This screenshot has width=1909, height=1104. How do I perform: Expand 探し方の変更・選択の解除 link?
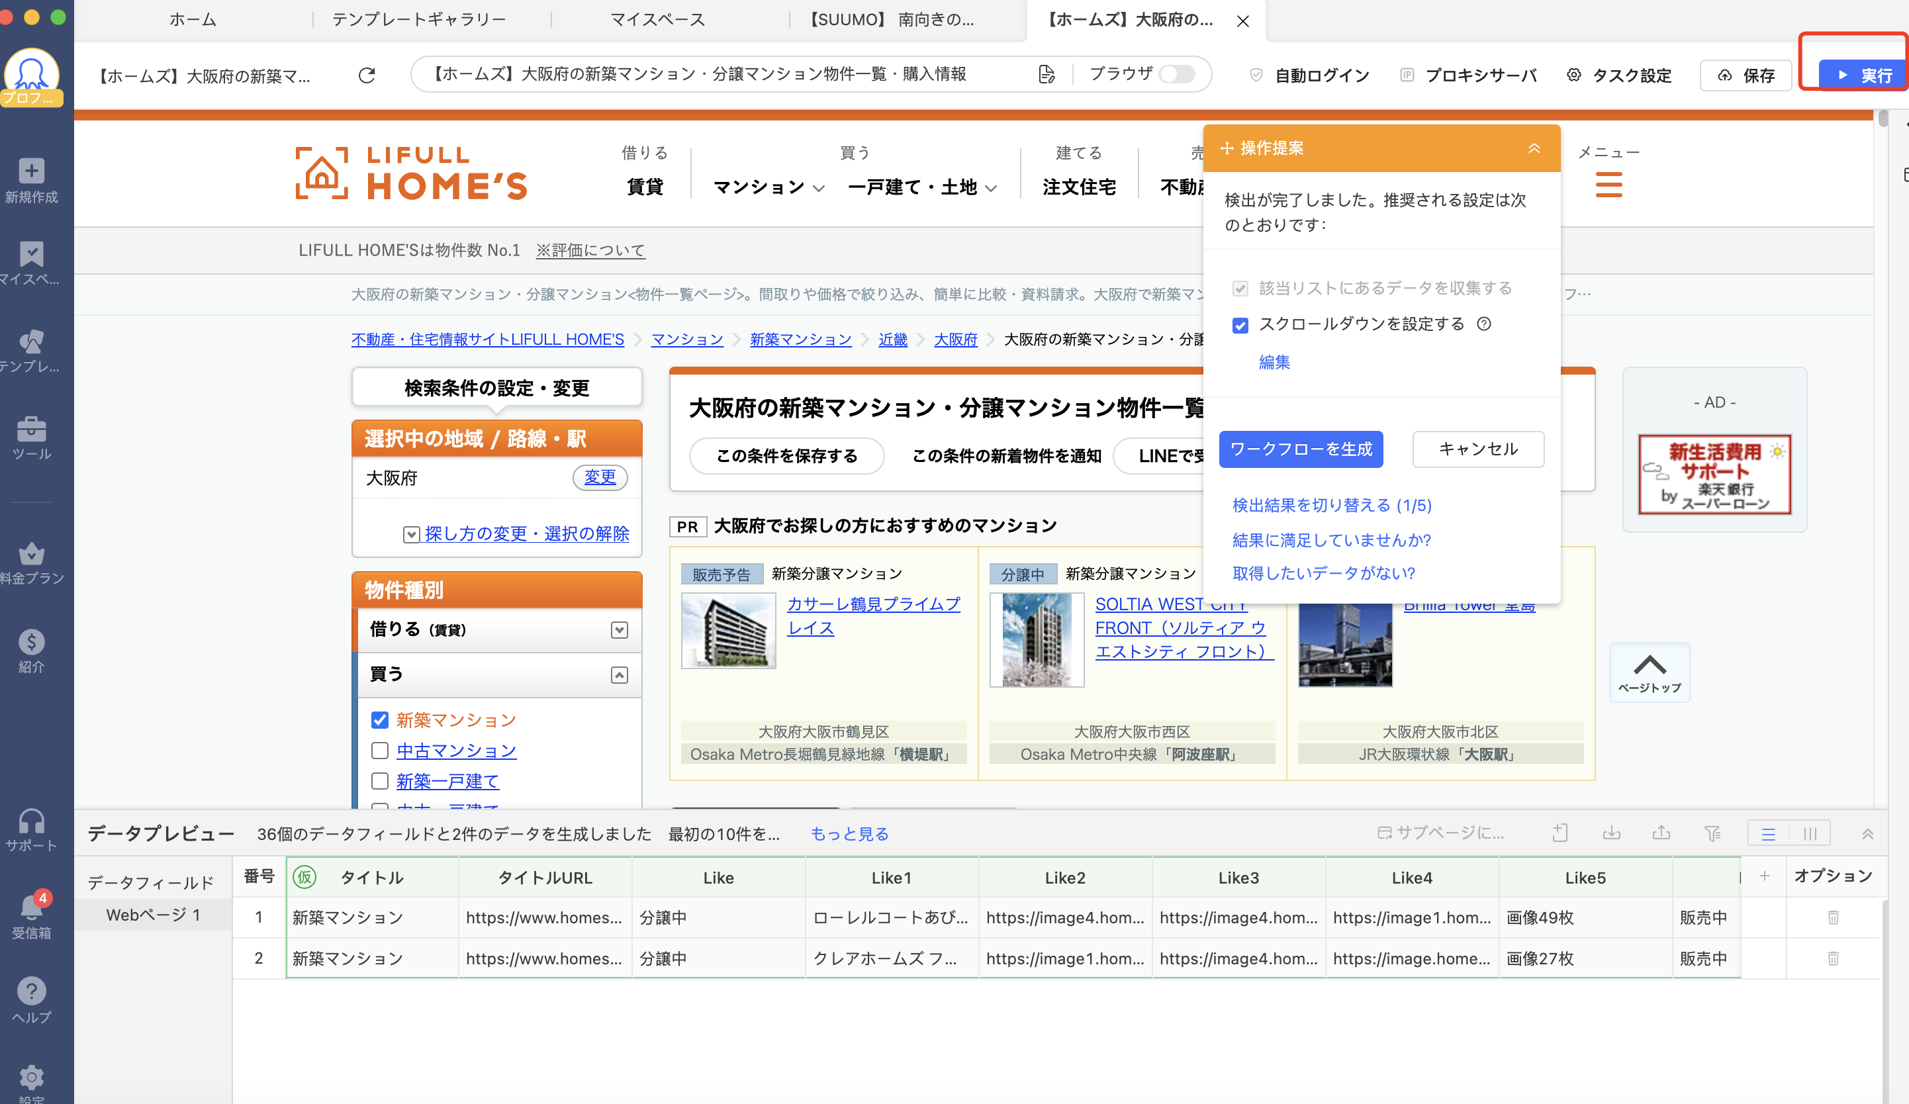pyautogui.click(x=526, y=533)
